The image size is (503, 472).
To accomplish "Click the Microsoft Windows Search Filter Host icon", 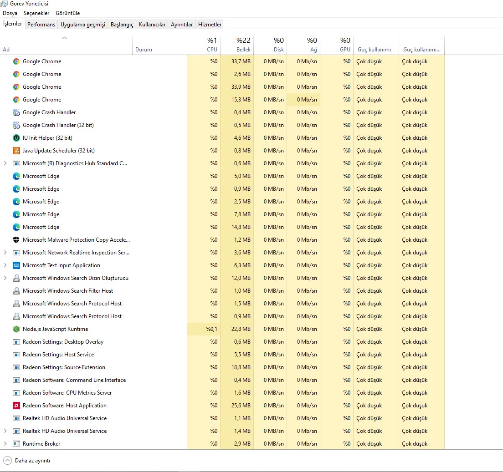I will click(16, 291).
